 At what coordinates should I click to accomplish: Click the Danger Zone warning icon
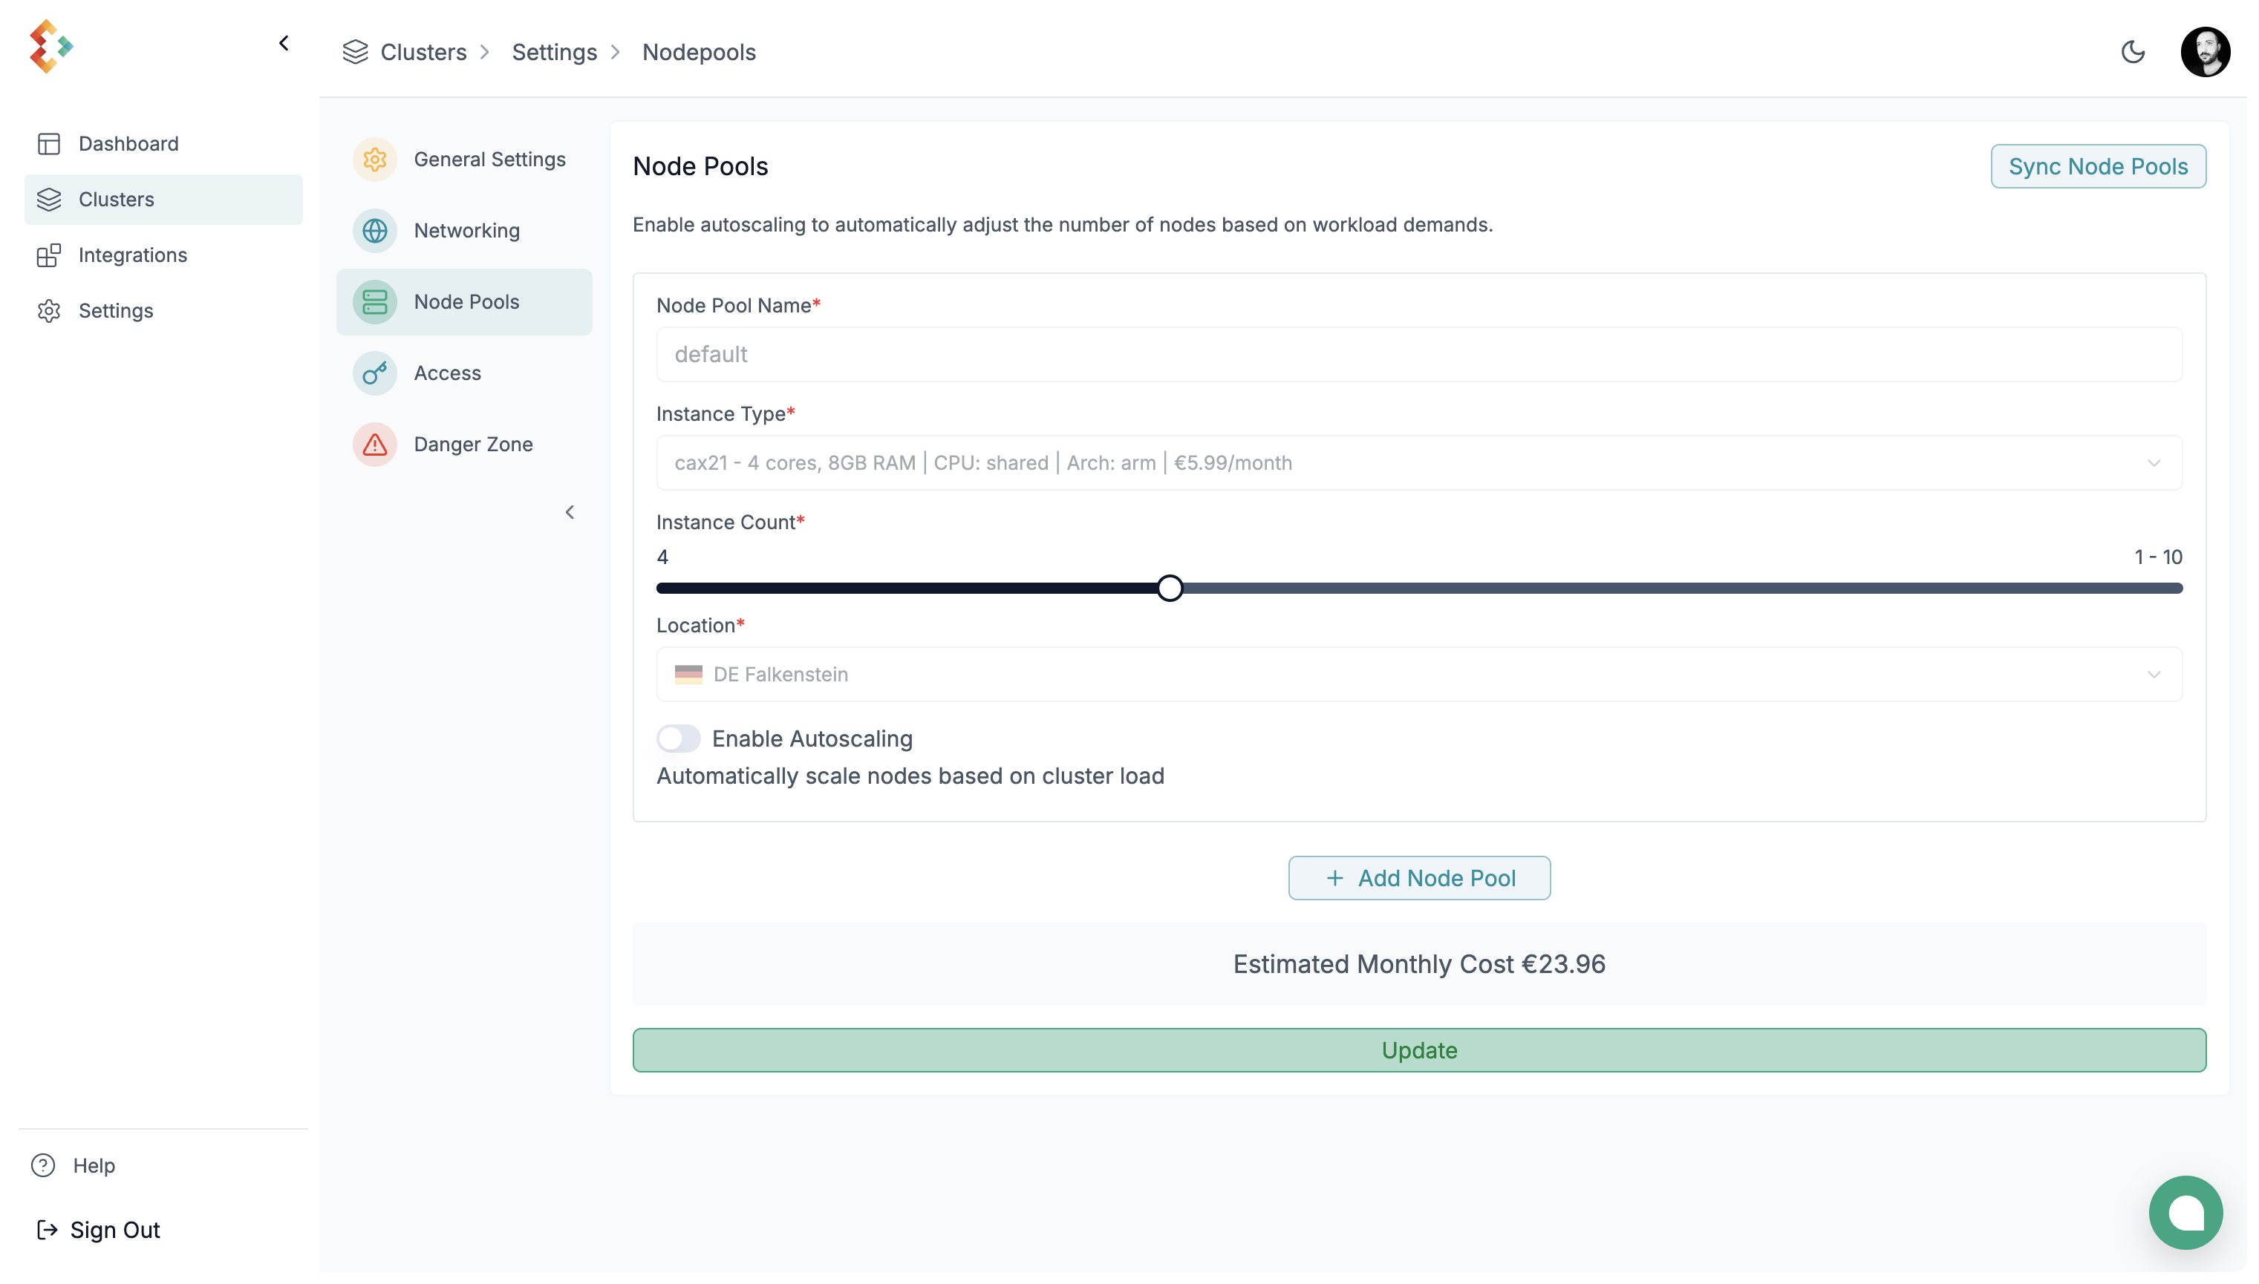pos(375,445)
